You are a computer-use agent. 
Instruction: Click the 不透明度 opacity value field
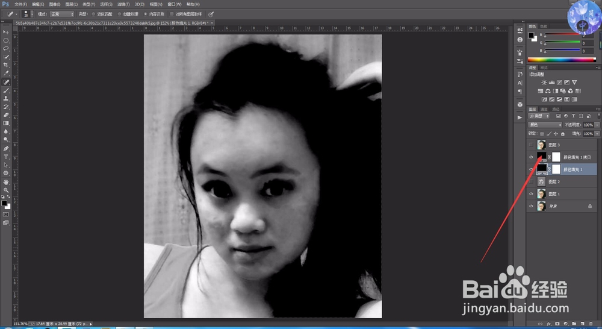[588, 125]
